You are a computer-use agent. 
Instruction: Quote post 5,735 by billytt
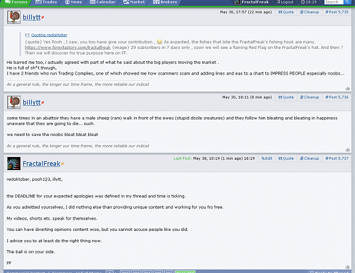286,13
